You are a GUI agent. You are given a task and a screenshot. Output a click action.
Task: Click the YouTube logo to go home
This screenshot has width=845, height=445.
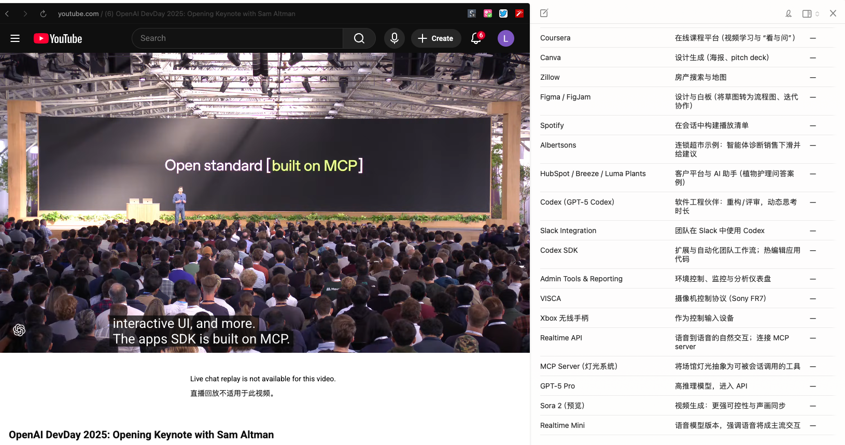[x=58, y=38]
